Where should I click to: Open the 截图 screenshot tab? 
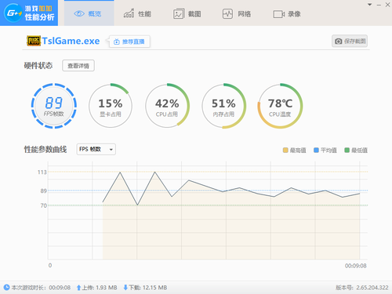click(187, 13)
